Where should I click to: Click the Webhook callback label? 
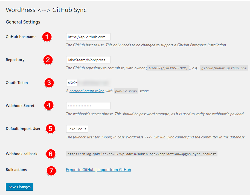22,154
